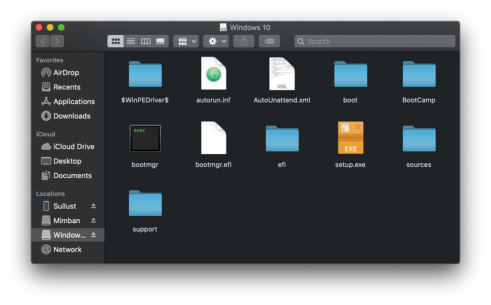Open Network in the sidebar
Viewport: 491px width, 305px height.
click(x=68, y=249)
